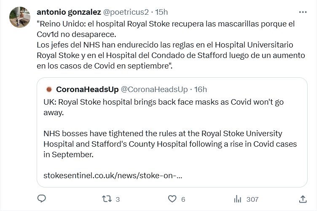The image size is (322, 211).
Task: Click the repost count of 3
Action: [118, 199]
